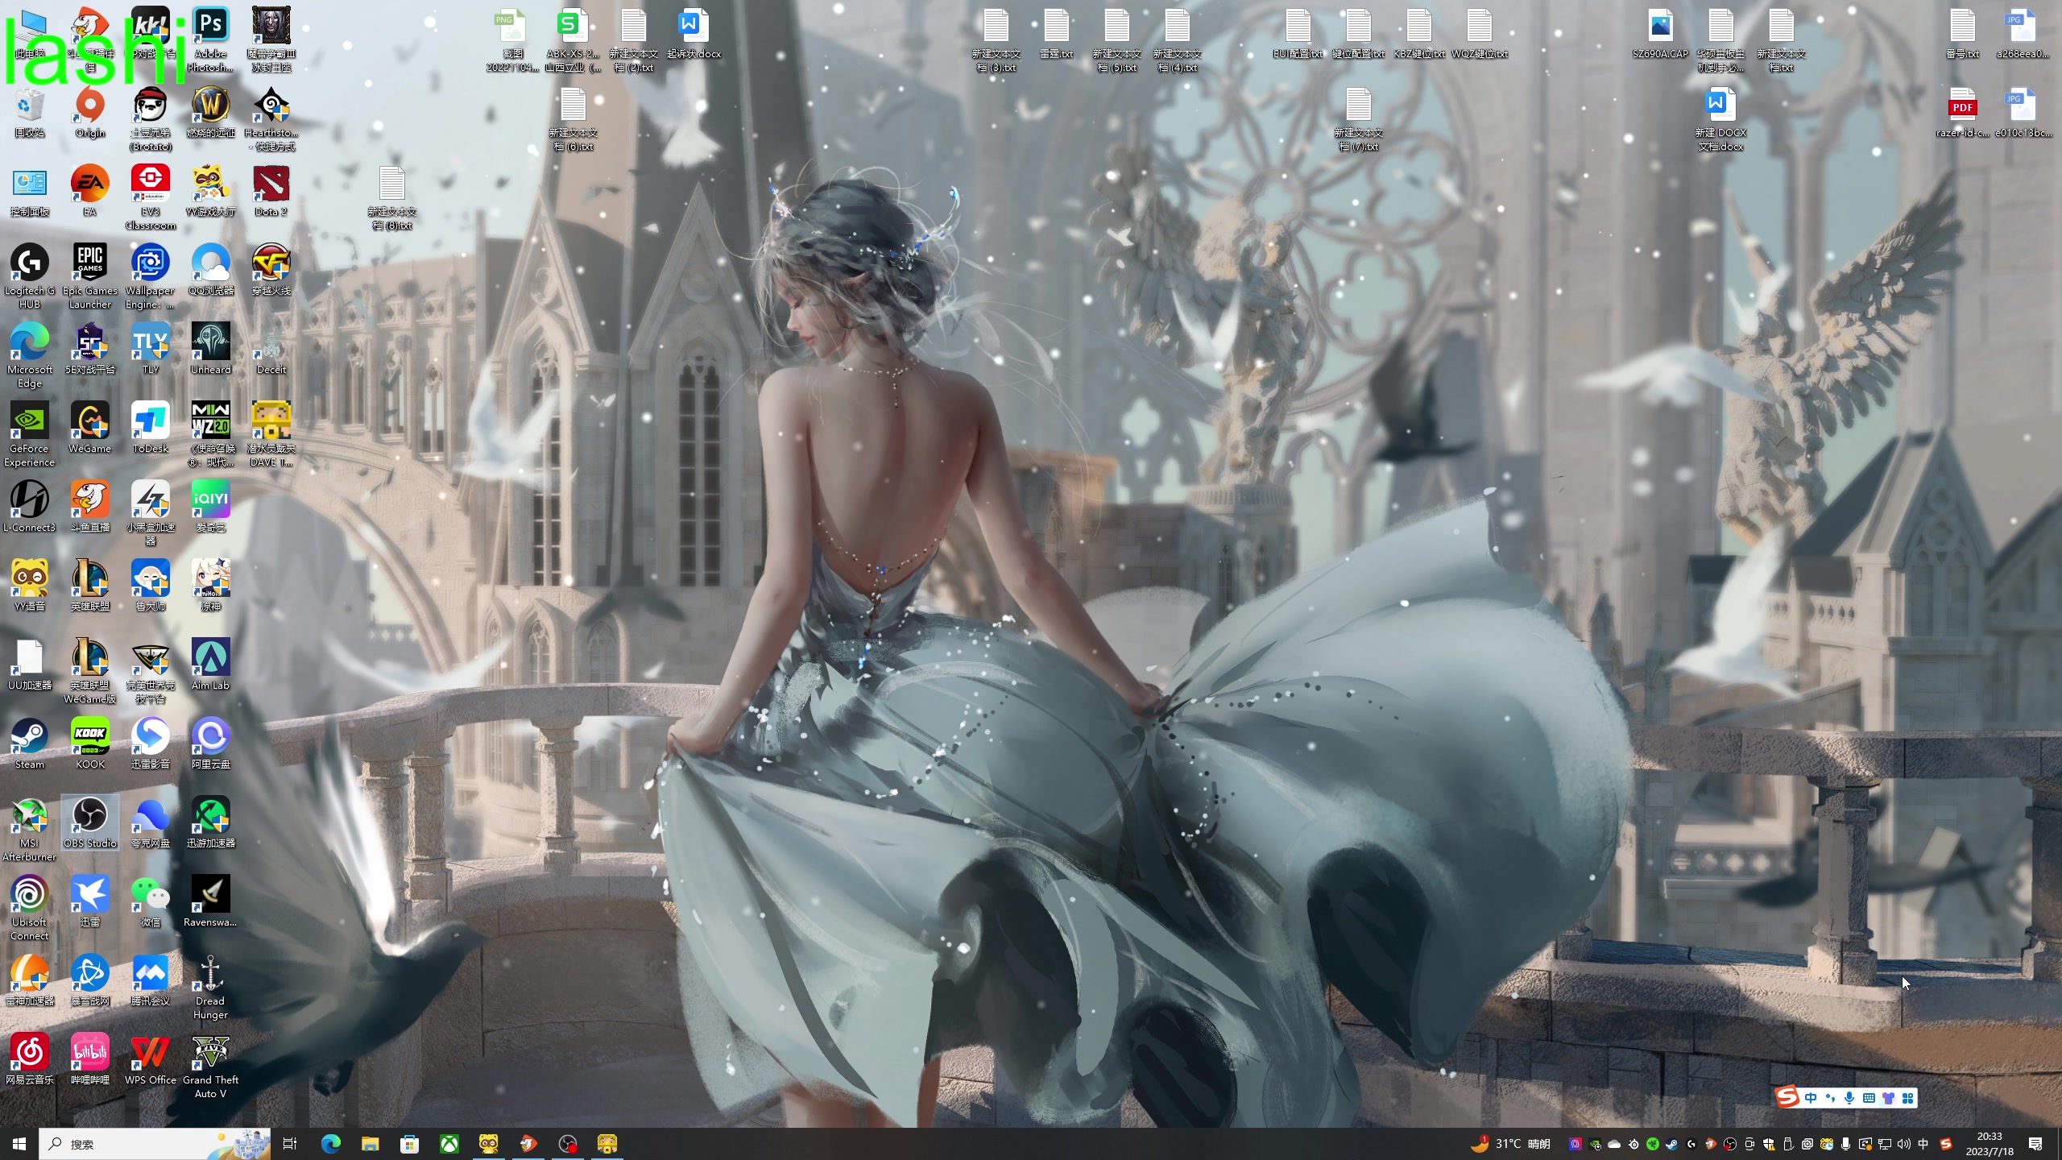
Task: Open Ubisoft Connect shortcut
Action: pyautogui.click(x=30, y=908)
